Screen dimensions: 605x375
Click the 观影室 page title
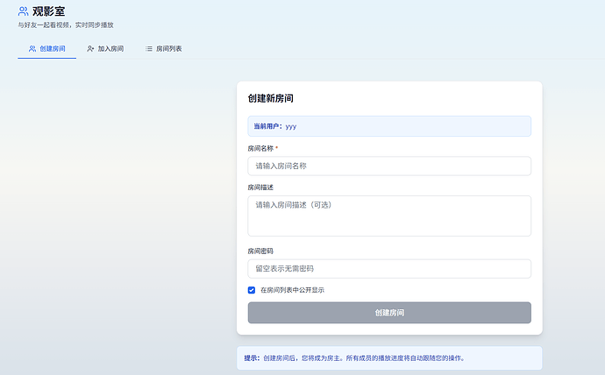pyautogui.click(x=48, y=11)
